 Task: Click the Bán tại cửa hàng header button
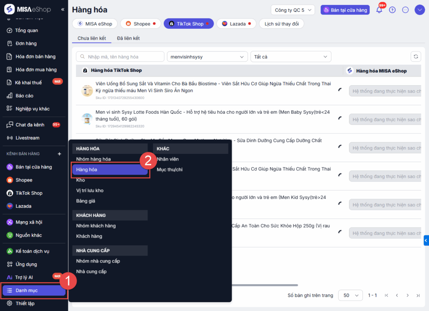[345, 10]
